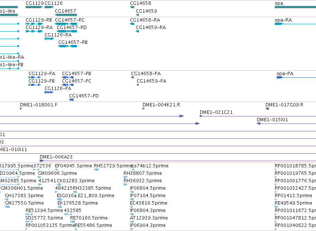Select EST label EK176528.5prime
The height and width of the screenshot is (231, 316).
coord(78,203)
